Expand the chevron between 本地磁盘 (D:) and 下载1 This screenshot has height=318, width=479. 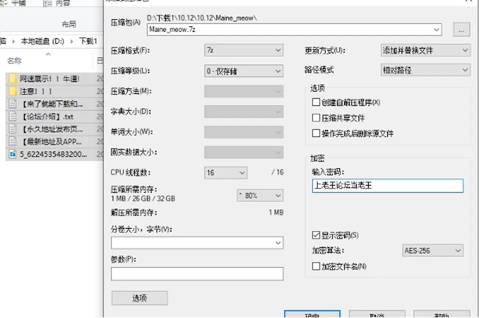tap(71, 41)
